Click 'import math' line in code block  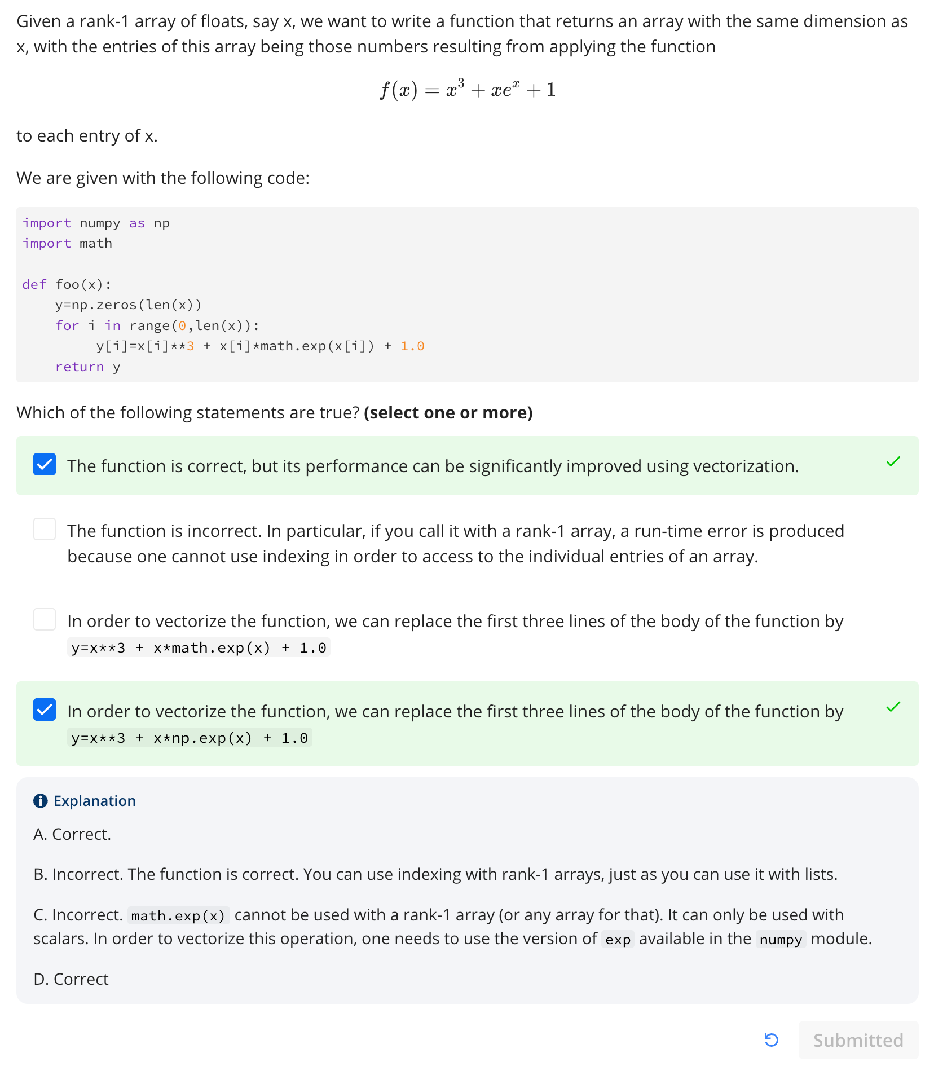tap(67, 243)
